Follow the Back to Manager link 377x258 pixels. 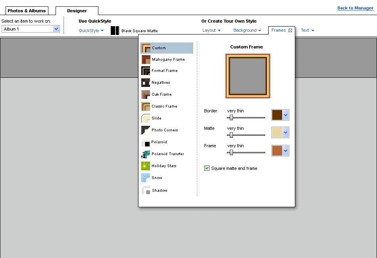(x=355, y=8)
